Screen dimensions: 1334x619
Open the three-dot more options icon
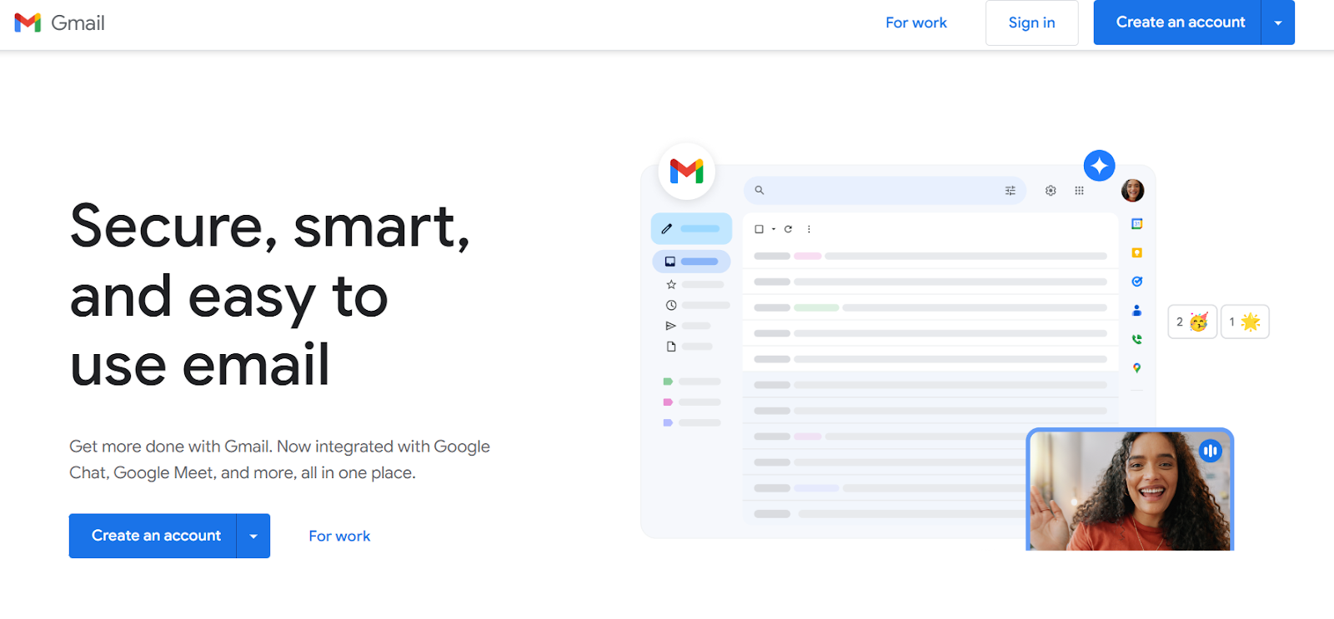[809, 229]
